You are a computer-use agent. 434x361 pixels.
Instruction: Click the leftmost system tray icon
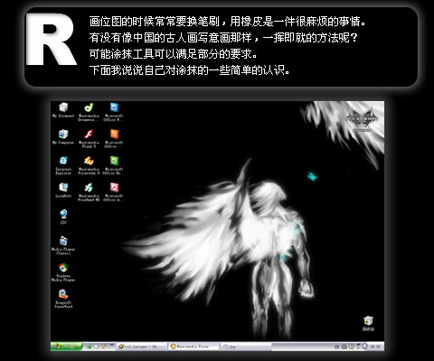[x=337, y=347]
